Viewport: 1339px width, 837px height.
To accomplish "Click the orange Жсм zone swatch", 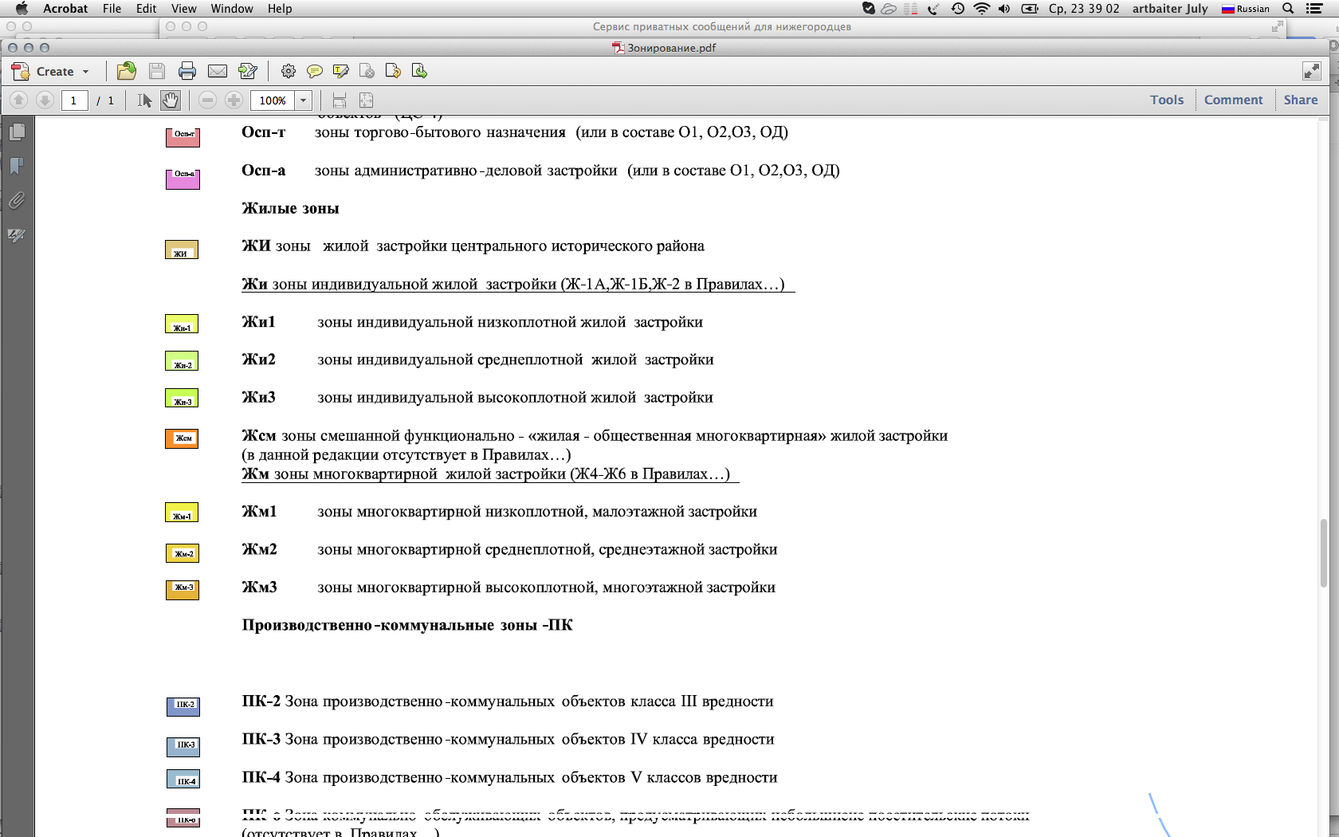I will (182, 438).
